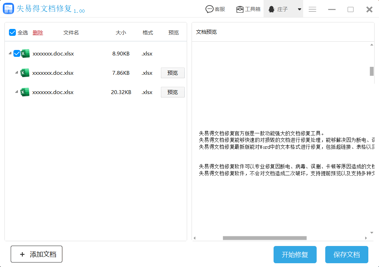The image size is (379, 267).
Task: Click the 开始修复 start repair button
Action: [295, 255]
